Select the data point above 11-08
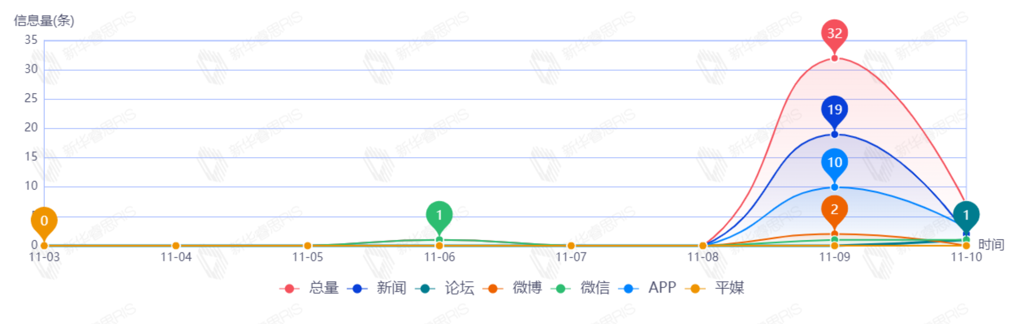The height and width of the screenshot is (324, 1024). tap(702, 246)
